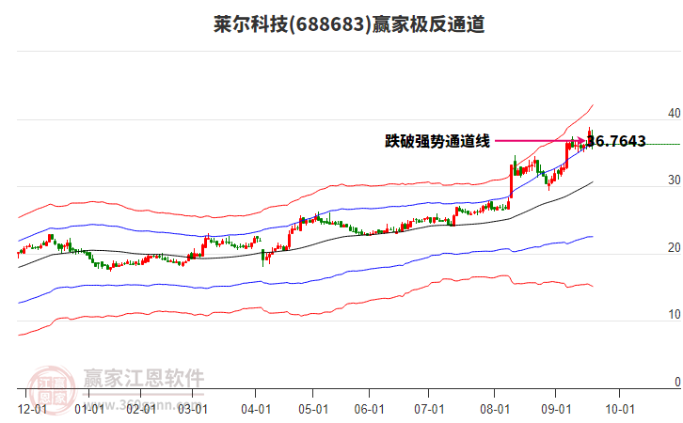
Task: Click the y-axis label 0
Action: [677, 382]
